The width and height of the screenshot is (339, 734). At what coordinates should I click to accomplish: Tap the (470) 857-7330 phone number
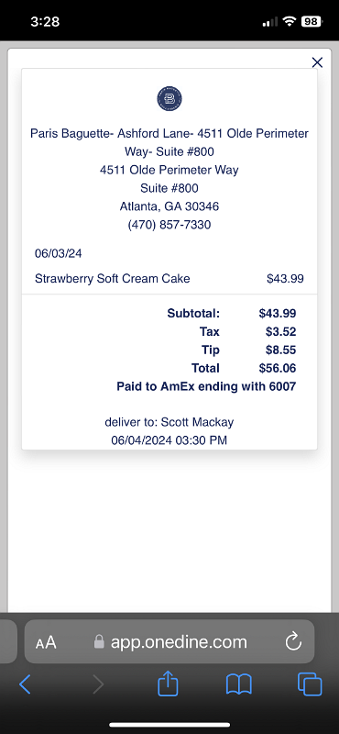pos(169,225)
